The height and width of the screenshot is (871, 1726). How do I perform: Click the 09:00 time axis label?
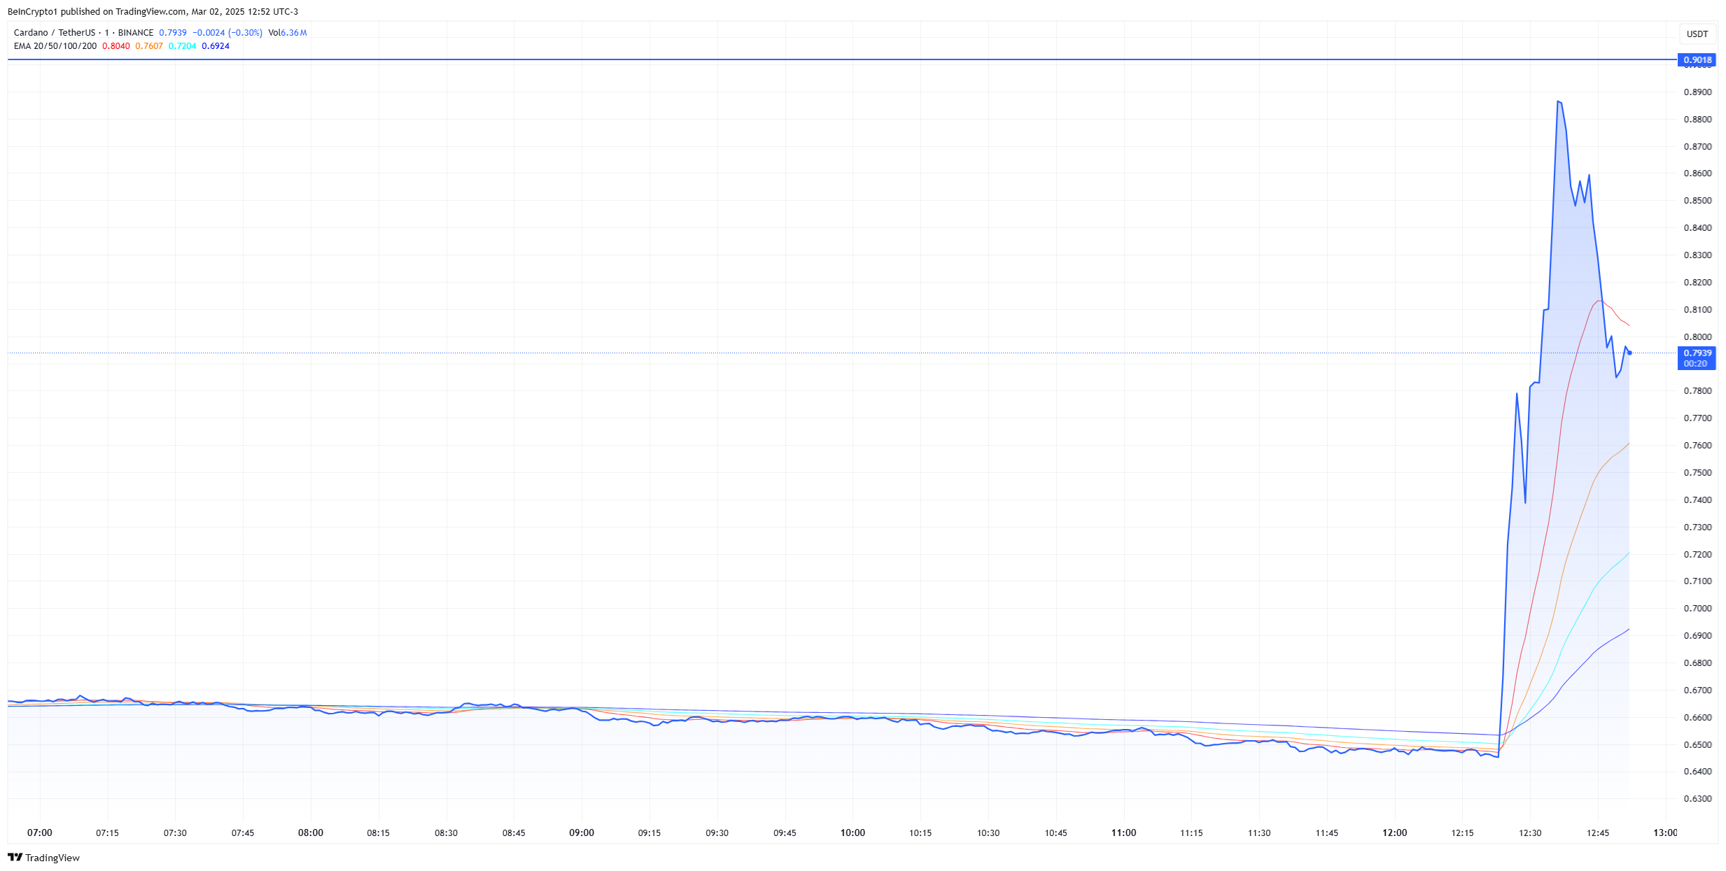[x=581, y=833]
